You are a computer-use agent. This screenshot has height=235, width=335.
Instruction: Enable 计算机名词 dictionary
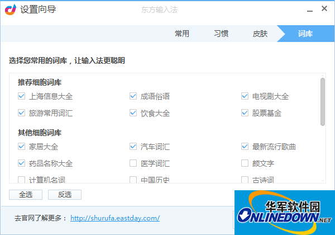tap(21, 180)
